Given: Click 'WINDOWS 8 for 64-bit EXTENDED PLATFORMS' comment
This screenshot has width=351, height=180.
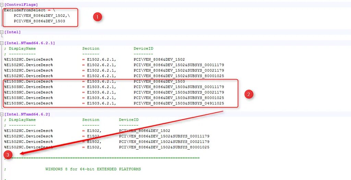Looking at the screenshot, I should (93, 169).
